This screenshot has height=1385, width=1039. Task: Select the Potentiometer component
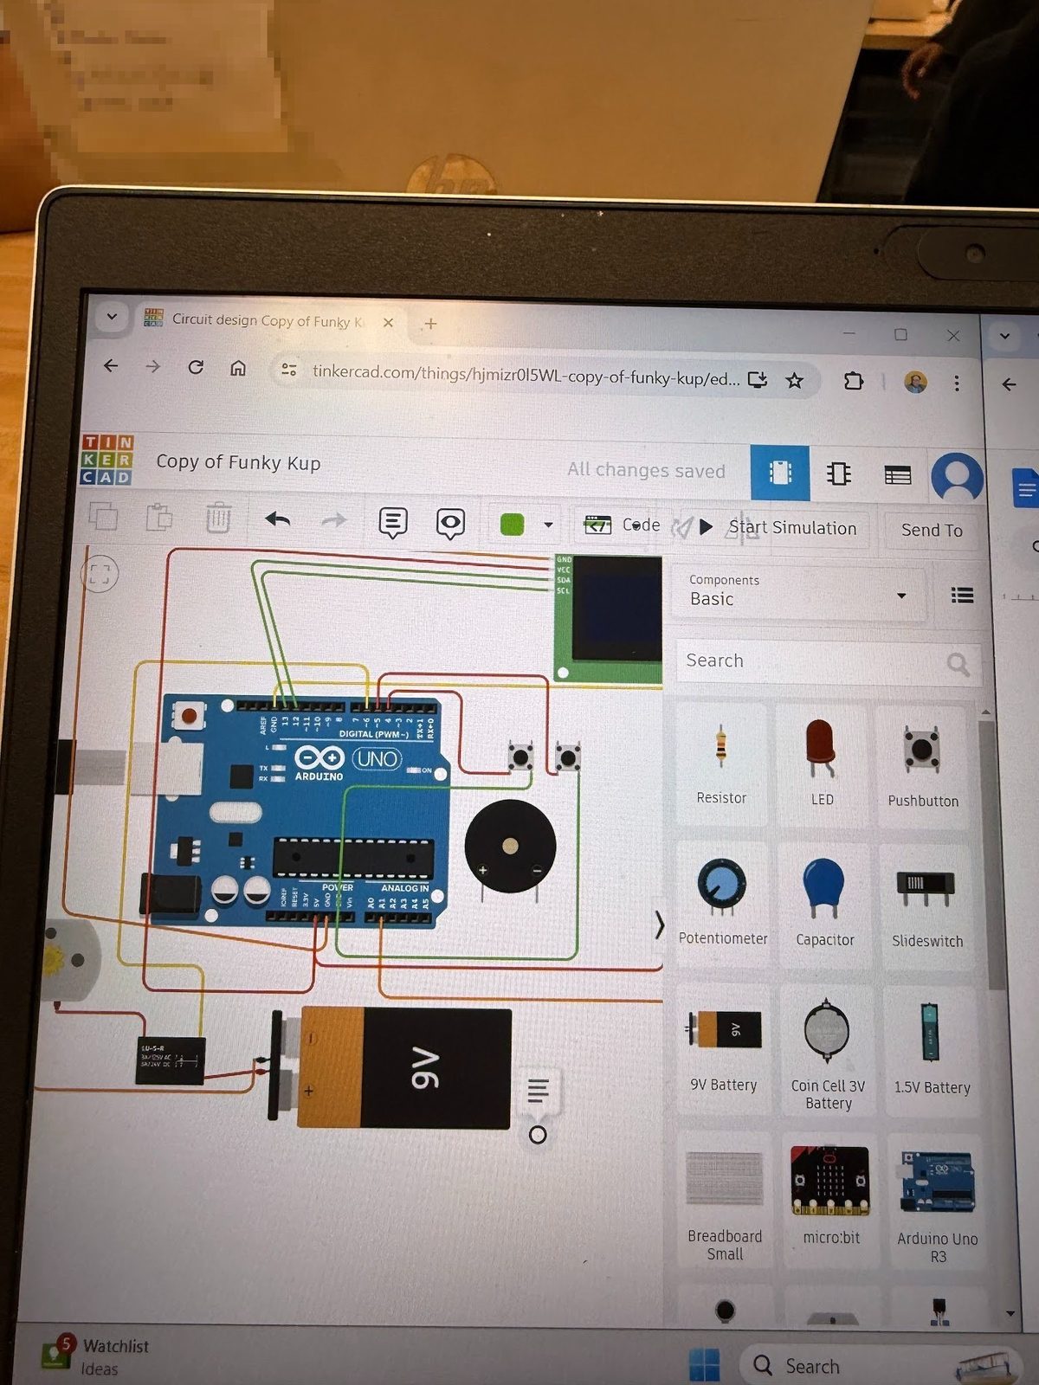pyautogui.click(x=722, y=904)
